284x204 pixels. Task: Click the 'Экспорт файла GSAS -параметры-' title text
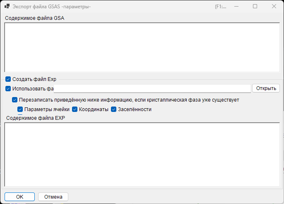[52, 7]
